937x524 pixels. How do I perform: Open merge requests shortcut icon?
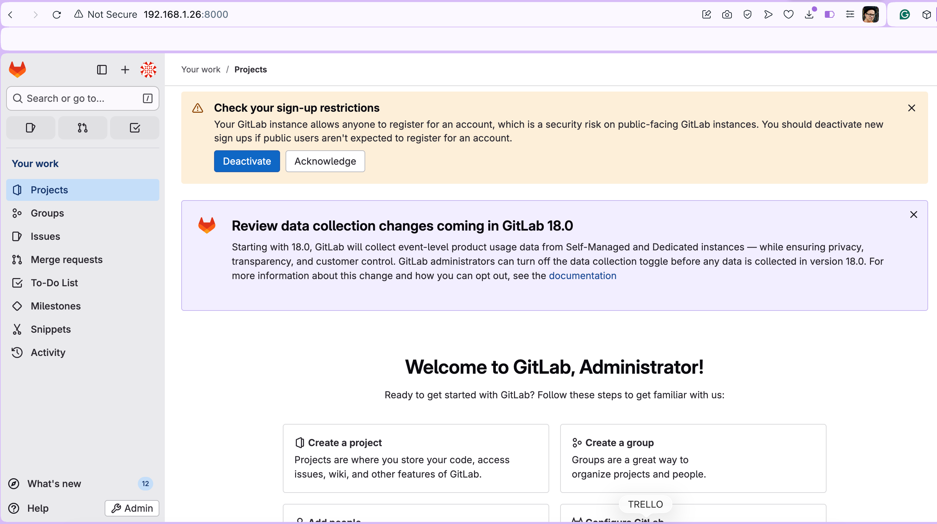pyautogui.click(x=82, y=127)
